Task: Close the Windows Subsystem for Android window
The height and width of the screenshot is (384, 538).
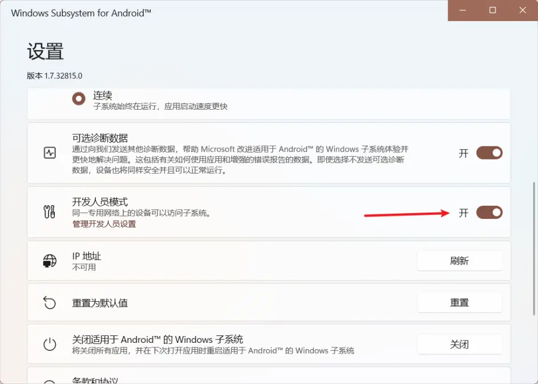Action: click(x=523, y=10)
